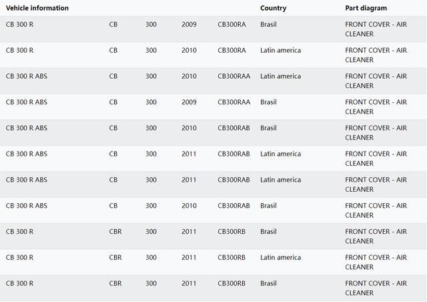Select the CB300RA code in the 2010 row

point(232,50)
